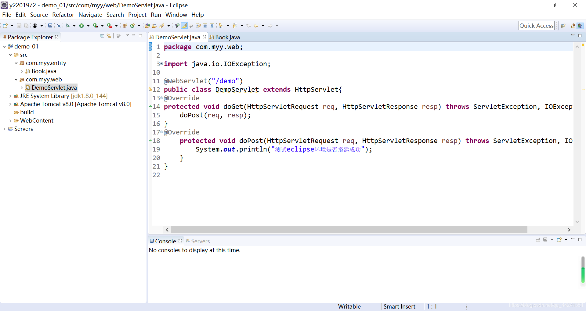The height and width of the screenshot is (311, 586).
Task: Click the Forward navigation arrow icon
Action: tap(270, 26)
